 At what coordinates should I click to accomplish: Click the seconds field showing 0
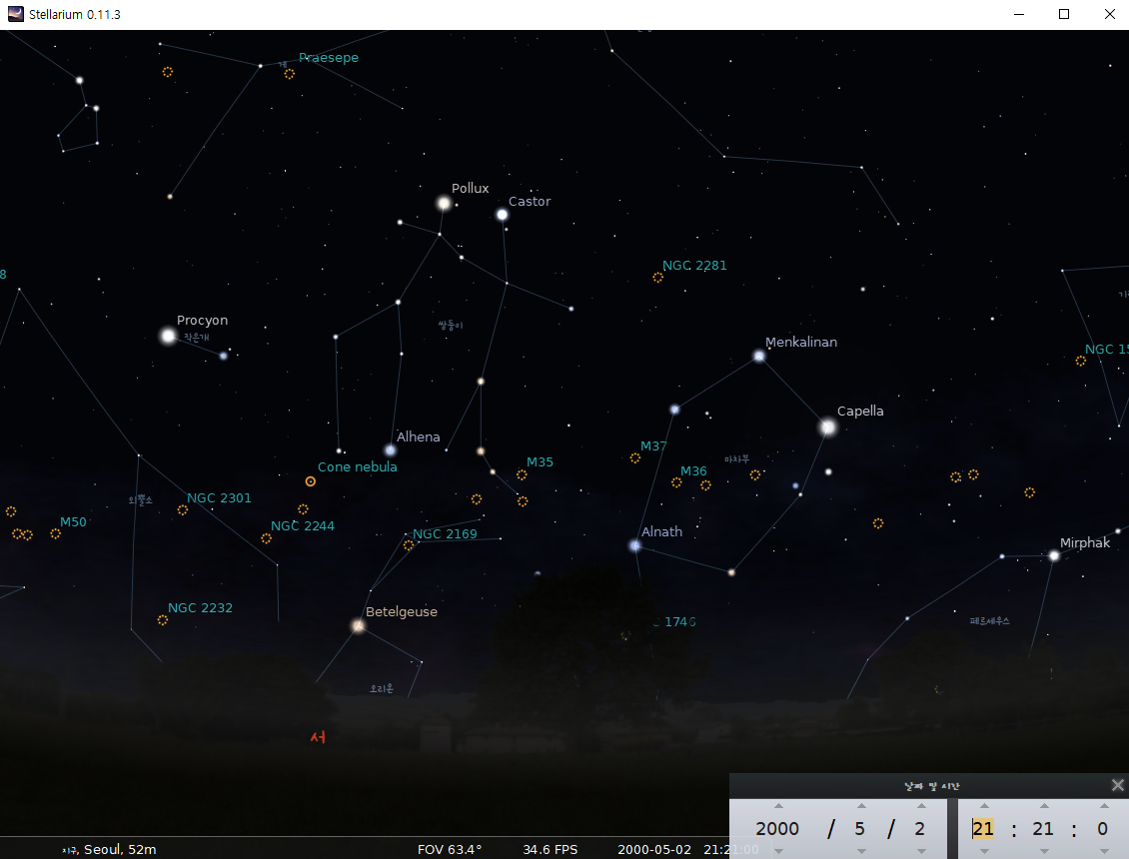click(x=1102, y=829)
